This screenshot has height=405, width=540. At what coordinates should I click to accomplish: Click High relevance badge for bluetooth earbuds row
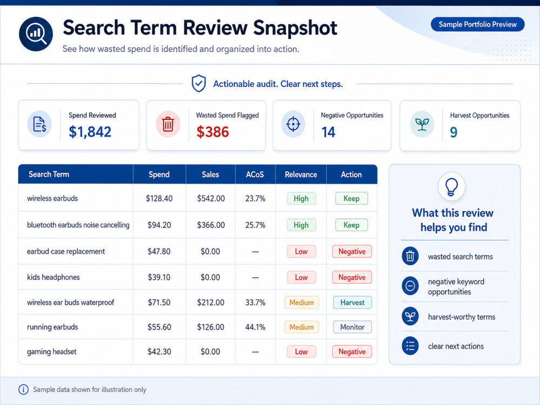tap(301, 225)
